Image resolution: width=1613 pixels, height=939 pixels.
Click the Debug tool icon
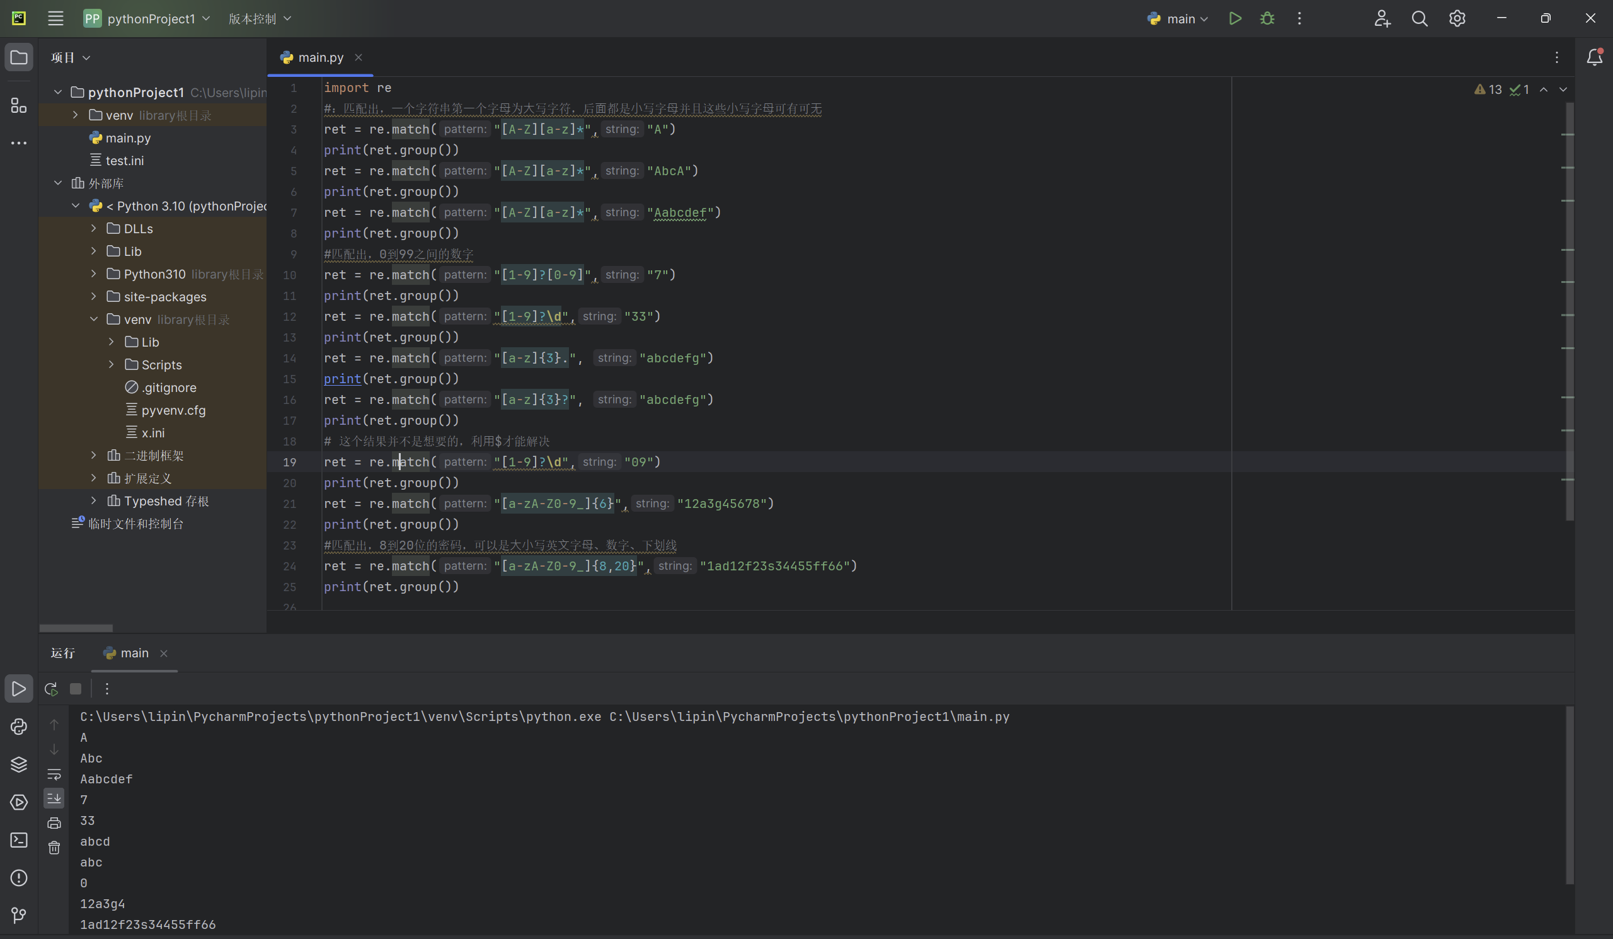pyautogui.click(x=1266, y=18)
